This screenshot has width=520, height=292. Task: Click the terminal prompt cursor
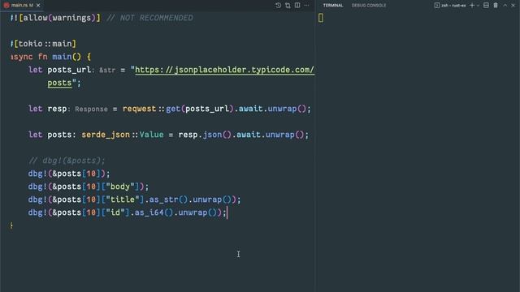coord(321,18)
